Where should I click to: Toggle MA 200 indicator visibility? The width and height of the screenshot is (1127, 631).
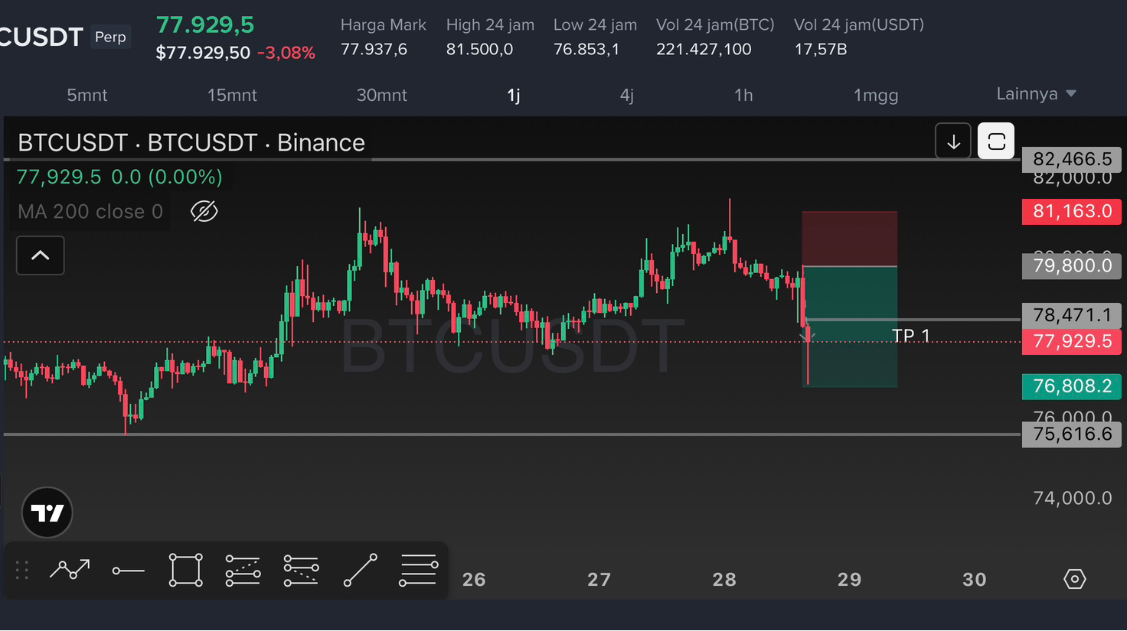pyautogui.click(x=204, y=211)
